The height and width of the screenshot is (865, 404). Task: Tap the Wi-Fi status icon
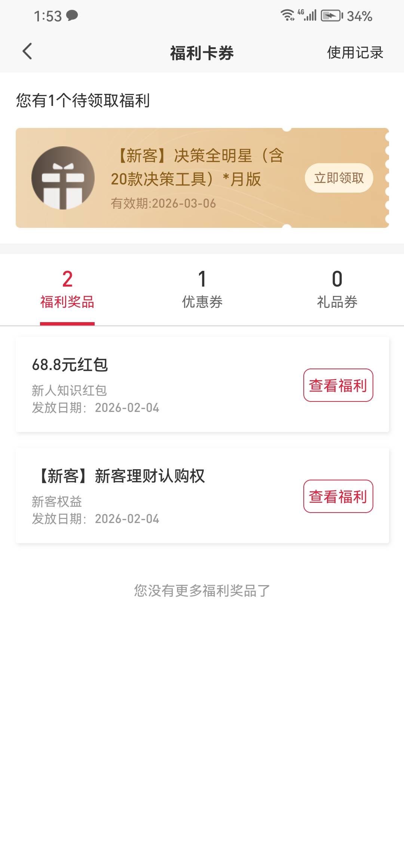click(287, 15)
